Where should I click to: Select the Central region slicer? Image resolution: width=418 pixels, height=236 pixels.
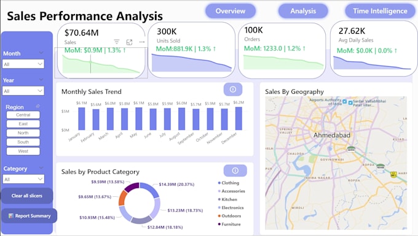[23, 115]
